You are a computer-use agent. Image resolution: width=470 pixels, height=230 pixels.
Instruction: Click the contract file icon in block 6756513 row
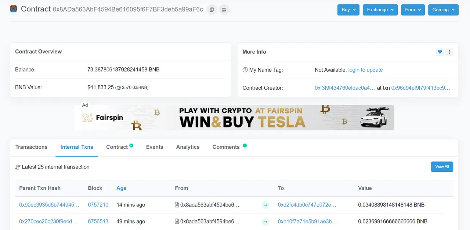(x=177, y=221)
